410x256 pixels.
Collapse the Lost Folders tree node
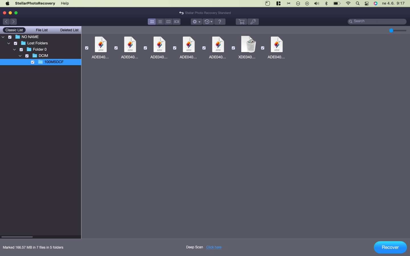coord(9,43)
